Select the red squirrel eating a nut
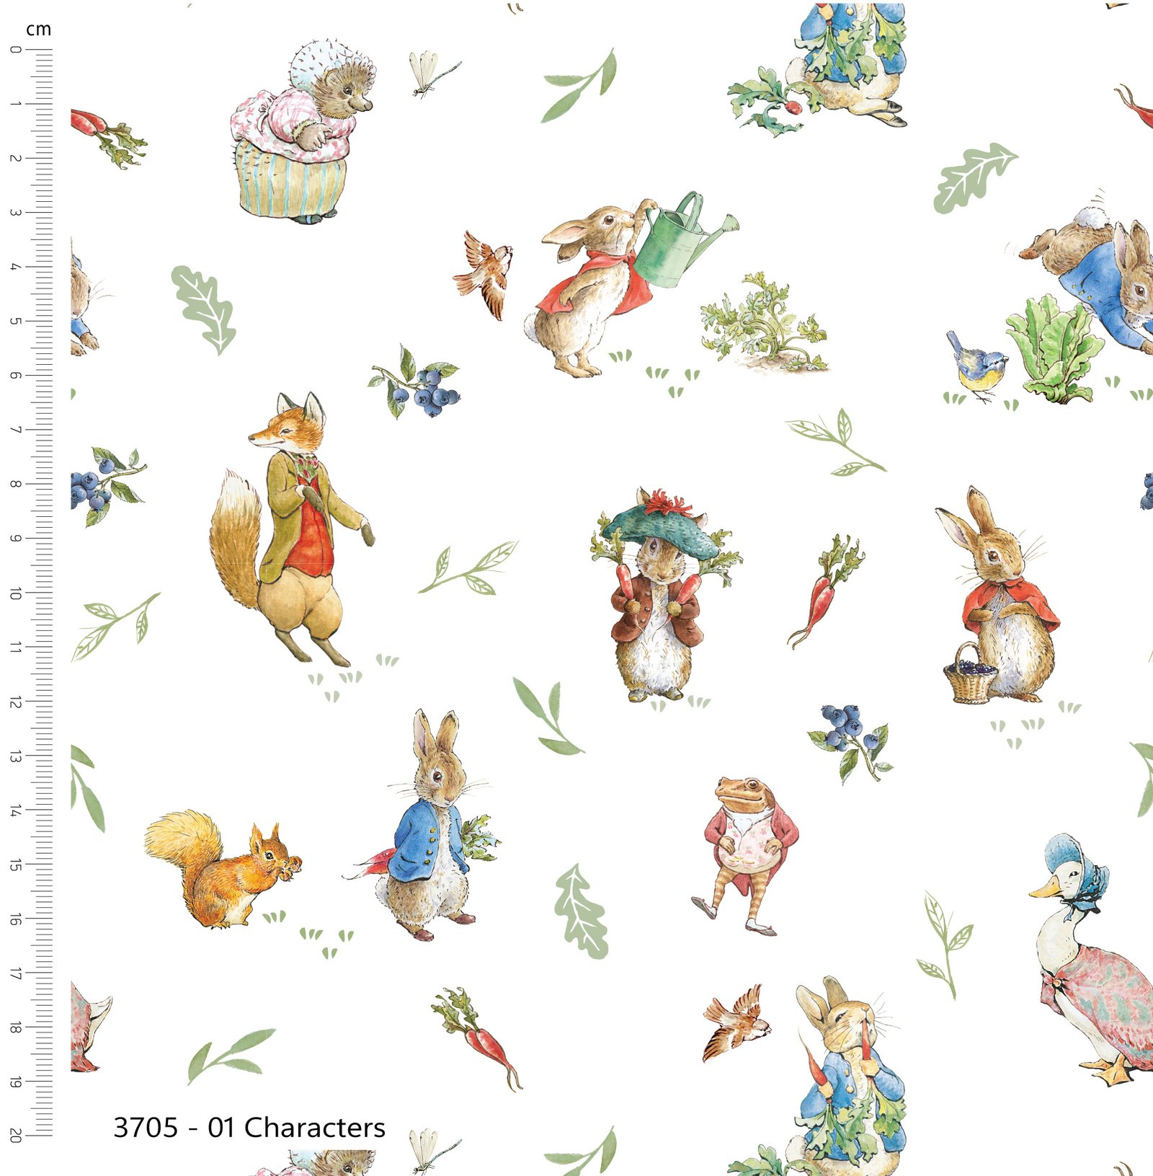The height and width of the screenshot is (1176, 1153). (223, 869)
